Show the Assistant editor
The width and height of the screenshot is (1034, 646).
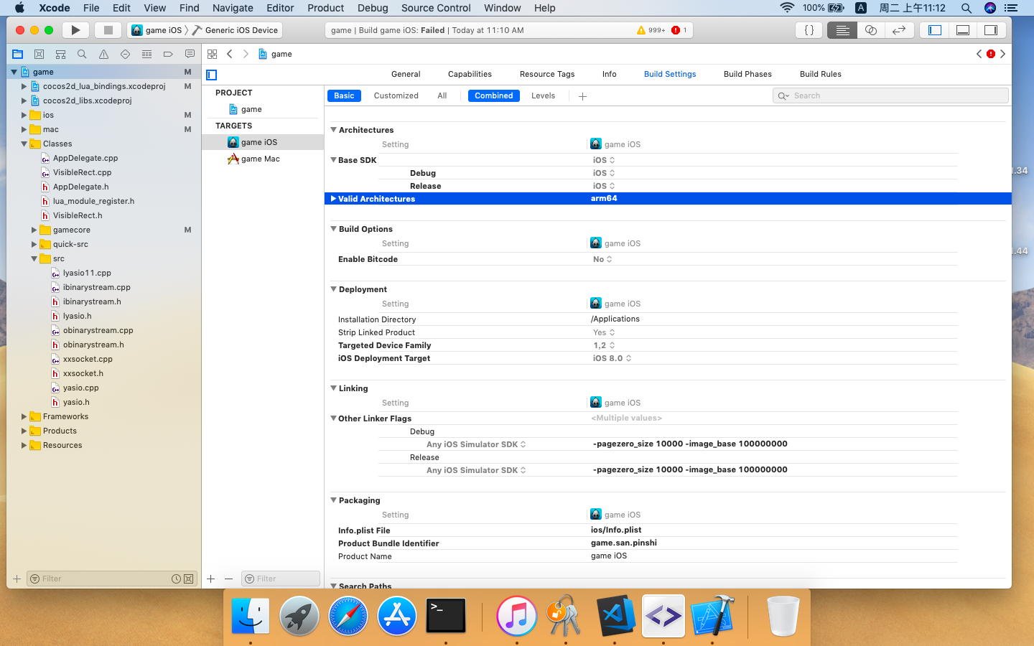(x=870, y=30)
